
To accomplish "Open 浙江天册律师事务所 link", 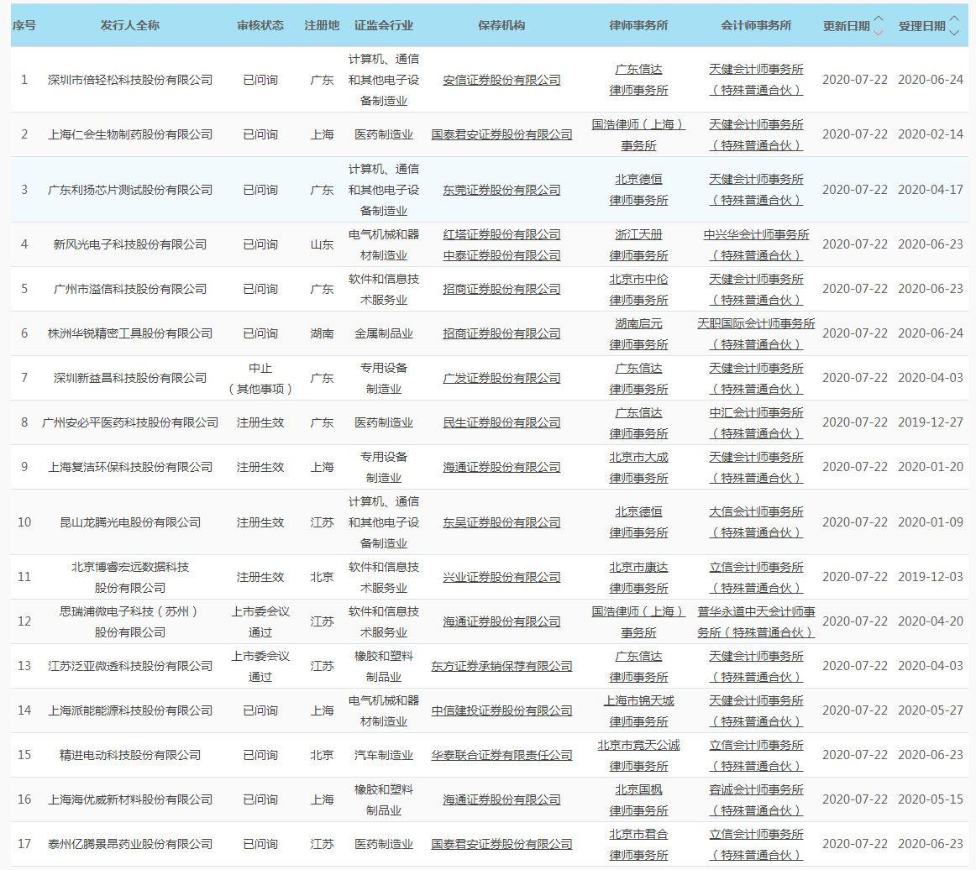I will [638, 244].
